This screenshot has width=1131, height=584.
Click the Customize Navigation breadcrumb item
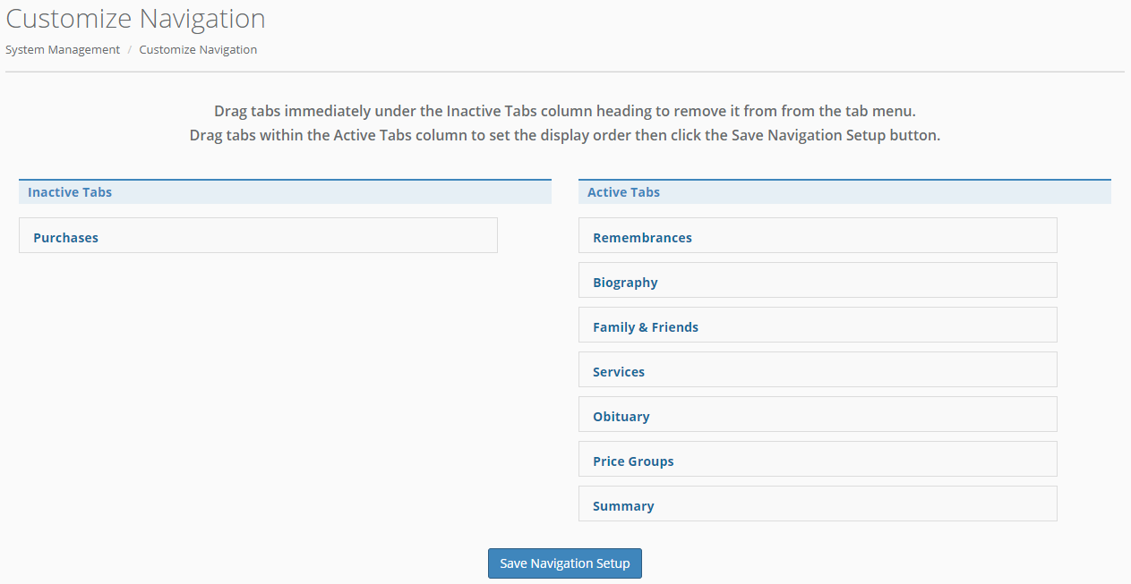(198, 50)
